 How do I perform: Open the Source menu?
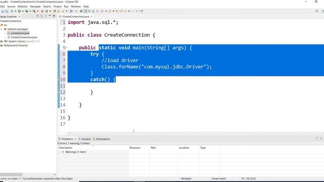(x=11, y=7)
